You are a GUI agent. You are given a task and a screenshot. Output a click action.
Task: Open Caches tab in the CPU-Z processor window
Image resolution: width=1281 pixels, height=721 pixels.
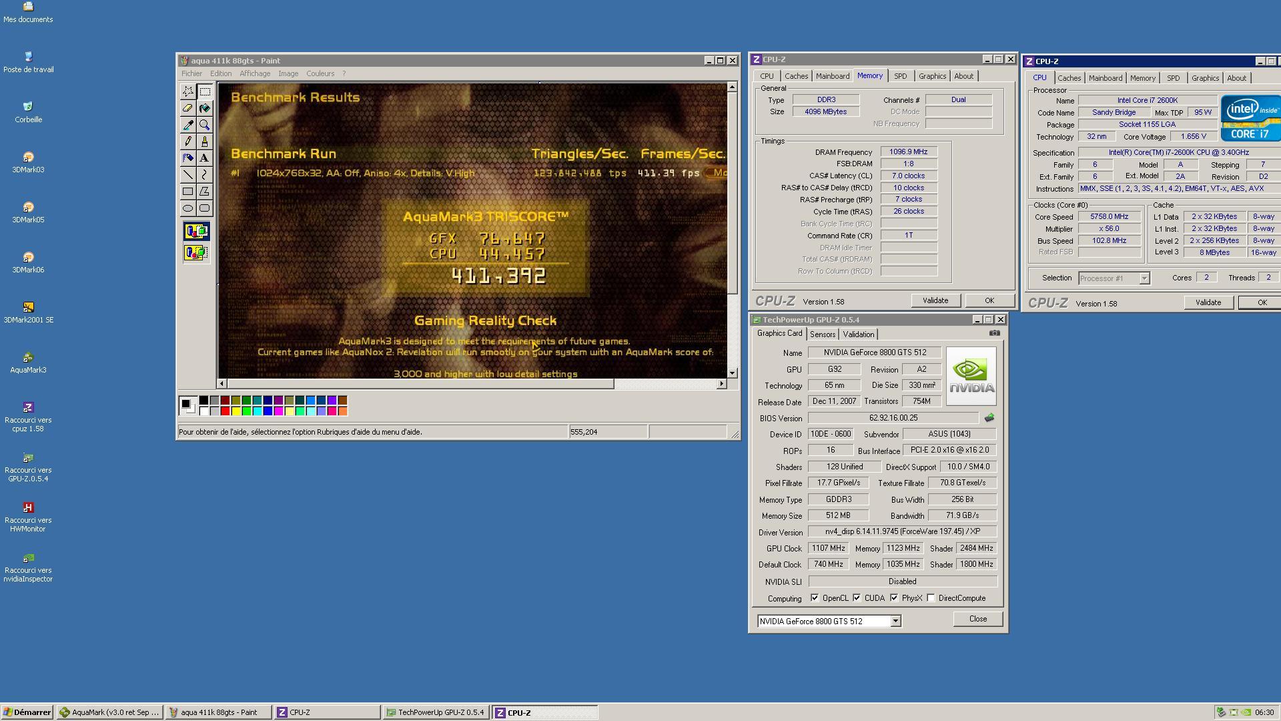1069,78
